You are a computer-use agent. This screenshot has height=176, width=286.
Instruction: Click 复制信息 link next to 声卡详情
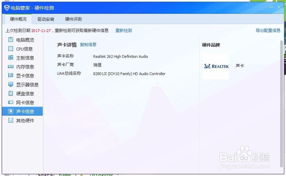(88, 44)
